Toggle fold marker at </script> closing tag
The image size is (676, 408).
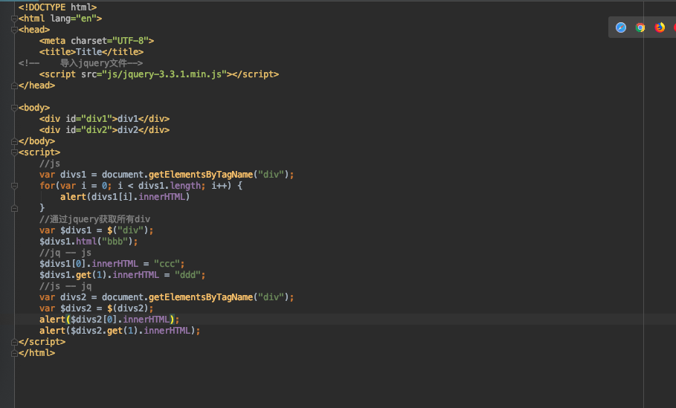14,342
